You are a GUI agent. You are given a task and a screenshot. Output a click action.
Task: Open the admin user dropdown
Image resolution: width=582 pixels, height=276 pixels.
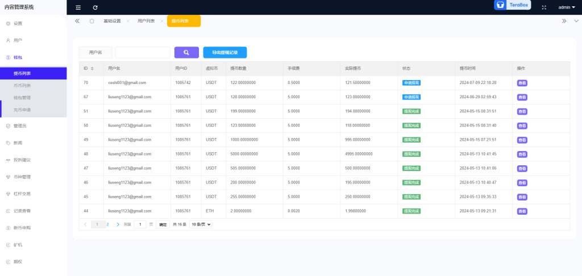567,7
